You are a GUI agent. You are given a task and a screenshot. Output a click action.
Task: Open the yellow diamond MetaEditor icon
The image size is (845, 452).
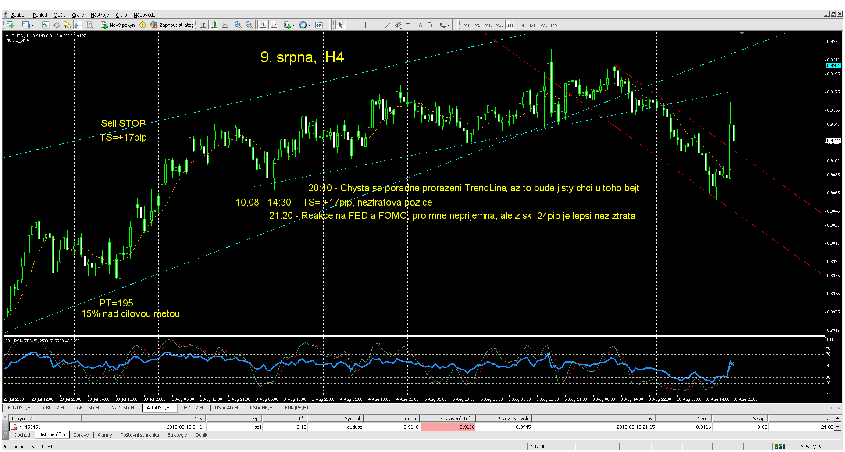coord(143,25)
